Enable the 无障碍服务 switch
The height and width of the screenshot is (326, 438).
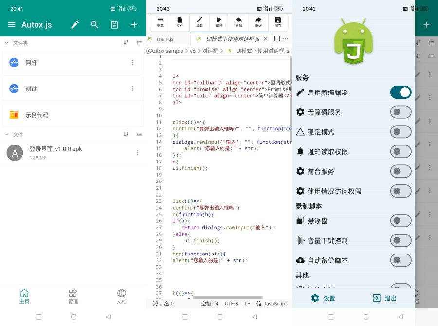[x=401, y=112]
